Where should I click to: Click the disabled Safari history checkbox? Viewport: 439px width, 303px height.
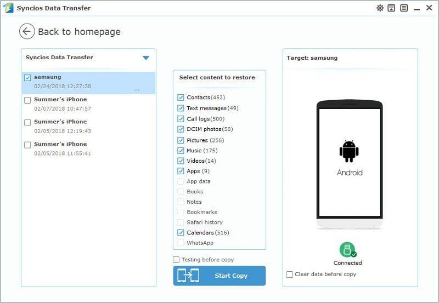click(181, 222)
